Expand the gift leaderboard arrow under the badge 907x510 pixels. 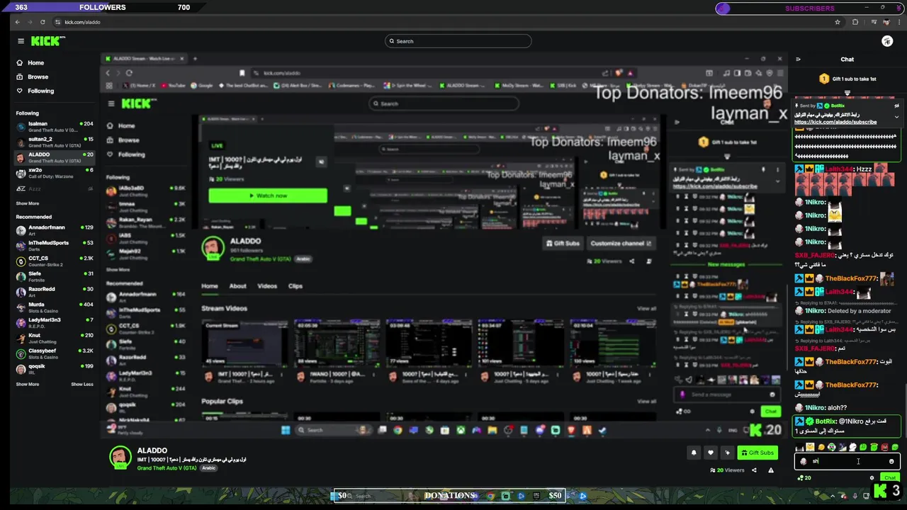[847, 93]
